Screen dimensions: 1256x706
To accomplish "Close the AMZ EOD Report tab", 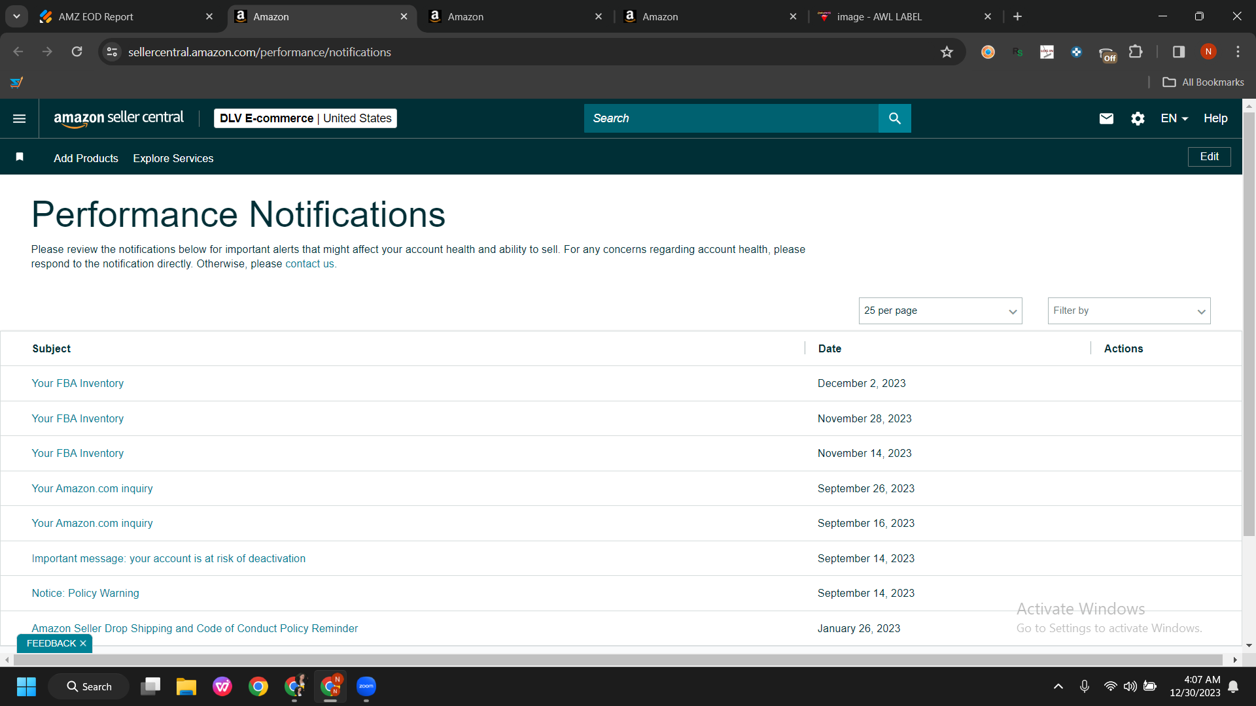I will pyautogui.click(x=209, y=16).
